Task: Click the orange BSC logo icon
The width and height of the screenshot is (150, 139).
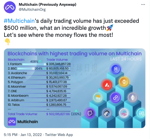Action: click(x=124, y=82)
